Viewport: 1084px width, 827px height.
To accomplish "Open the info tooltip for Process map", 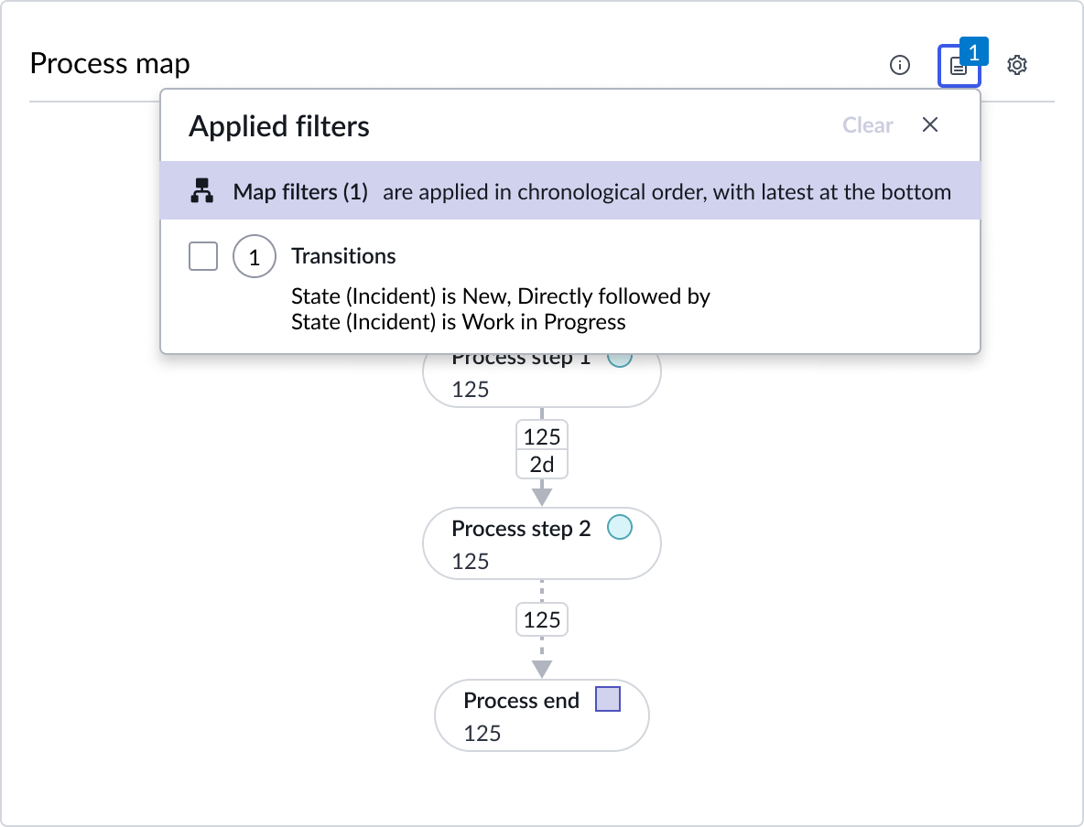I will (x=900, y=65).
